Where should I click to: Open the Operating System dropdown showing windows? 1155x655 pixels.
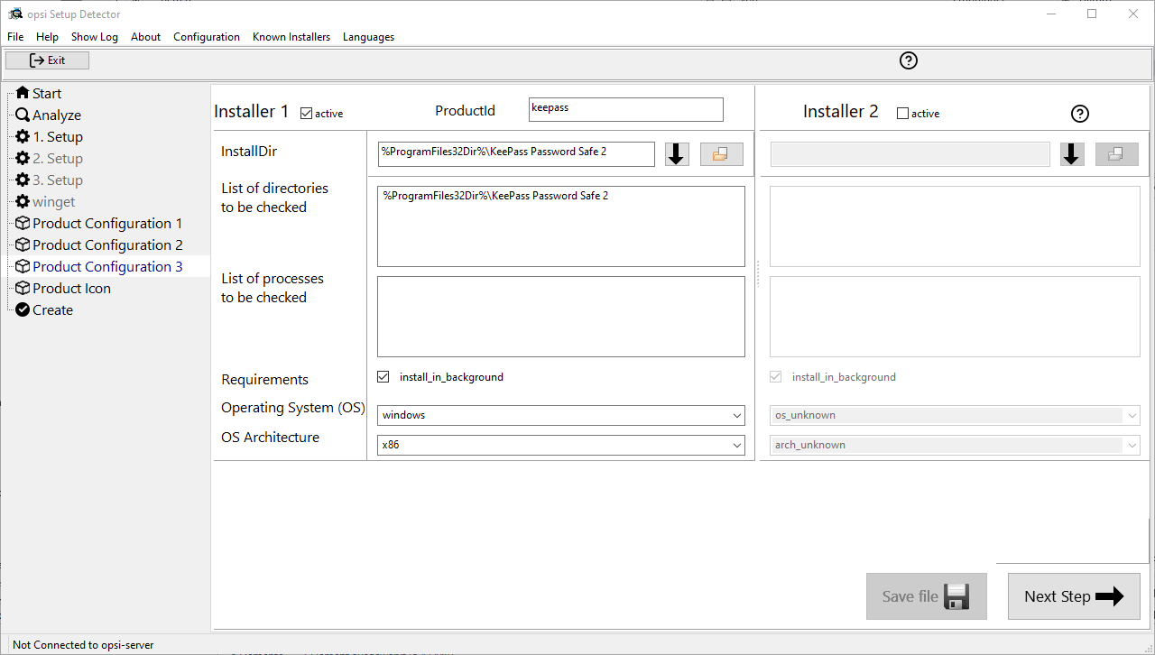pos(561,415)
